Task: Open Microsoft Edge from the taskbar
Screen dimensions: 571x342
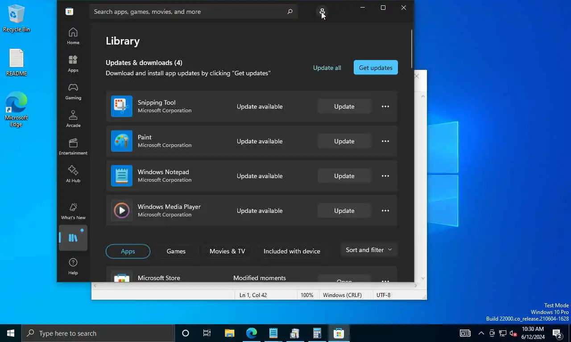Action: coord(252,333)
